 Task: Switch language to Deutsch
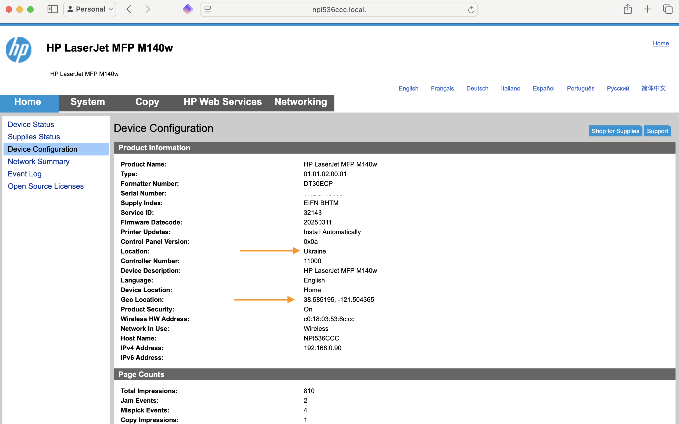[477, 88]
